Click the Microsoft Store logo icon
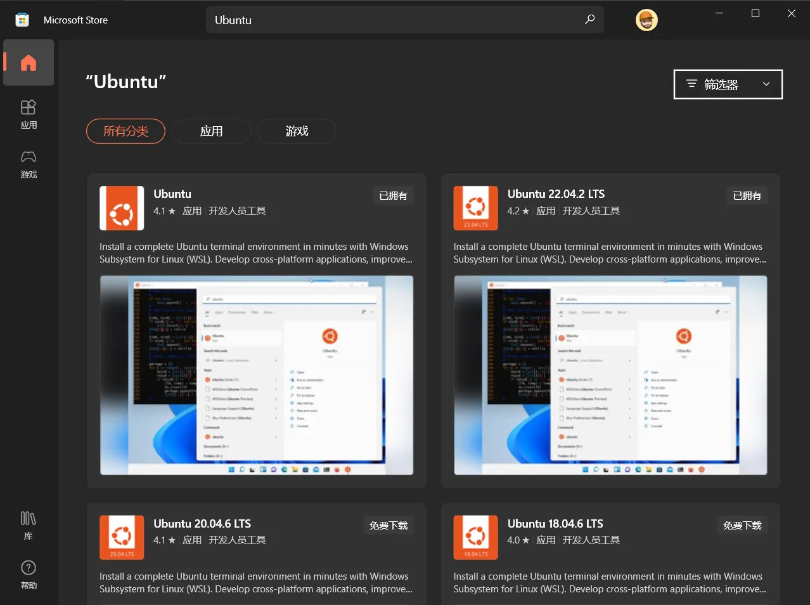Viewport: 810px width, 605px height. click(x=22, y=20)
